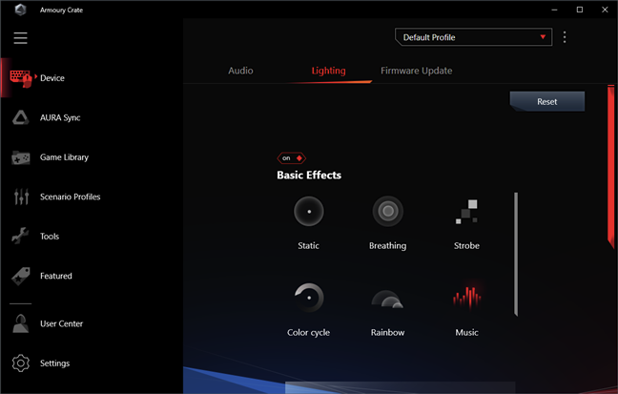Close the Armoury Crate window
The height and width of the screenshot is (394, 618).
pos(605,10)
